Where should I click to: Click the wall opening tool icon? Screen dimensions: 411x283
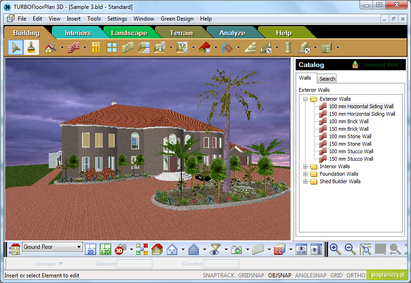click(x=128, y=47)
